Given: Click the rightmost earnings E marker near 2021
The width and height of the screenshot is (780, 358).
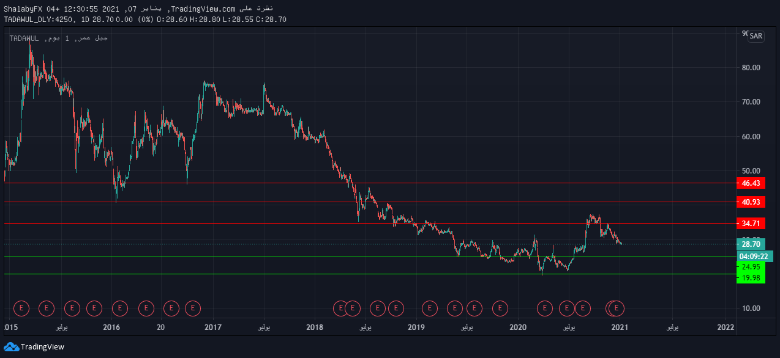Looking at the screenshot, I should point(617,309).
